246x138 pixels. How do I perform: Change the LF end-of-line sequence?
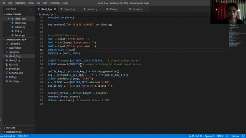point(227,136)
